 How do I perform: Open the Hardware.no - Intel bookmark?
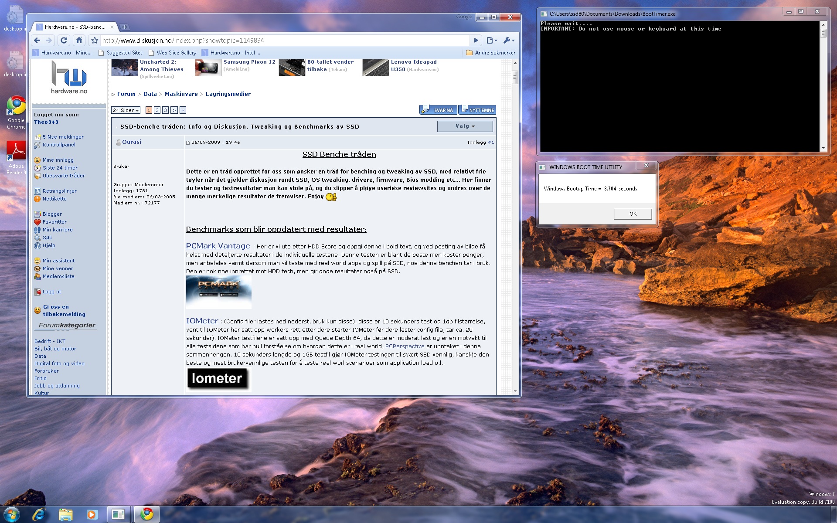tap(231, 53)
